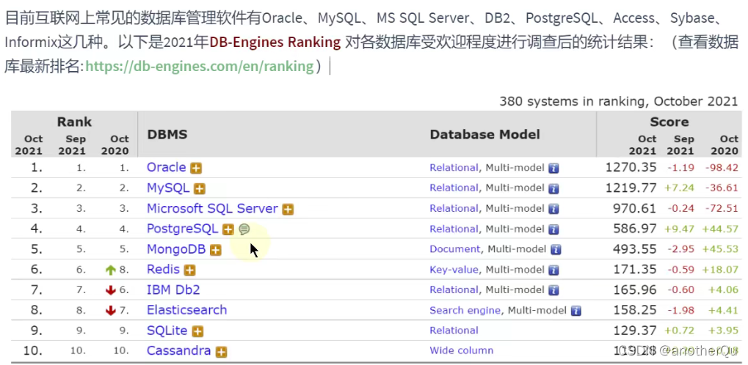Viewport: 748px width, 365px height.
Task: Click the score 158.25 for Elasticsearch
Action: [x=636, y=311]
